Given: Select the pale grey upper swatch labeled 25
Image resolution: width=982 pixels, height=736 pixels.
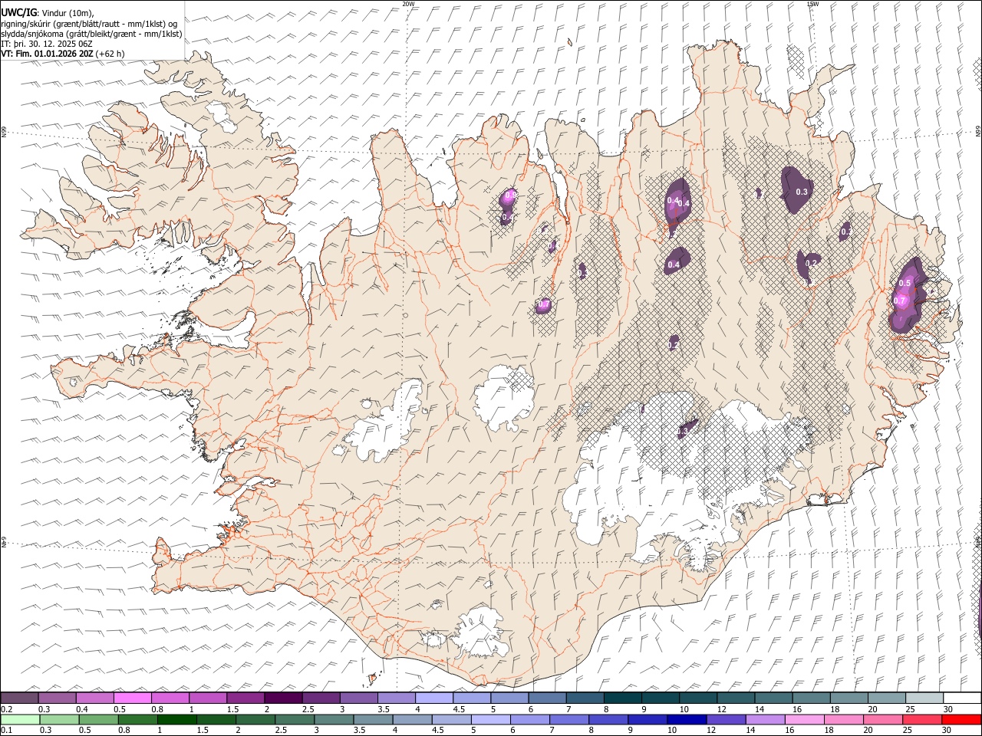Looking at the screenshot, I should click(924, 698).
